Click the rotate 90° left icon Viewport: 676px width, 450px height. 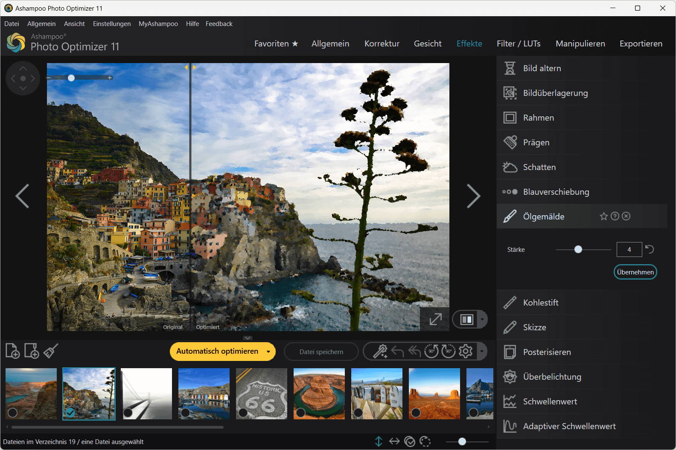[x=431, y=352]
